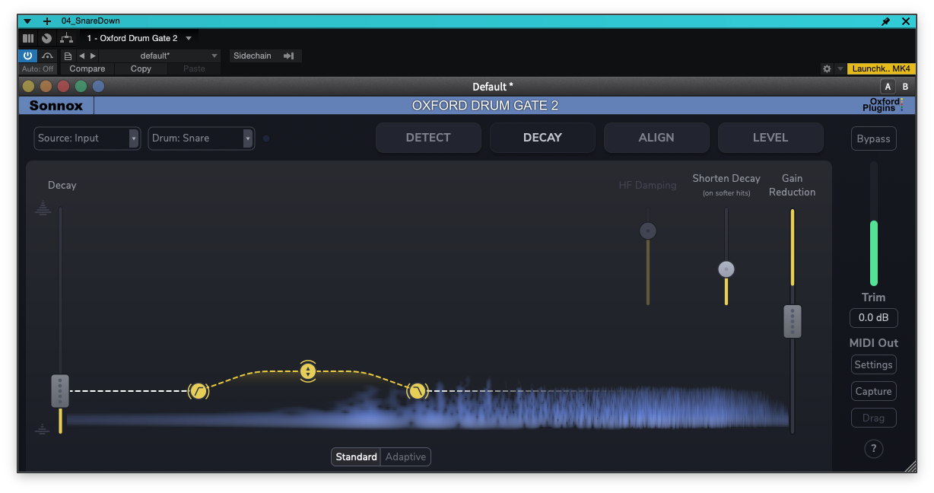Click the Sonnox logo
This screenshot has height=493, width=934.
(x=56, y=106)
